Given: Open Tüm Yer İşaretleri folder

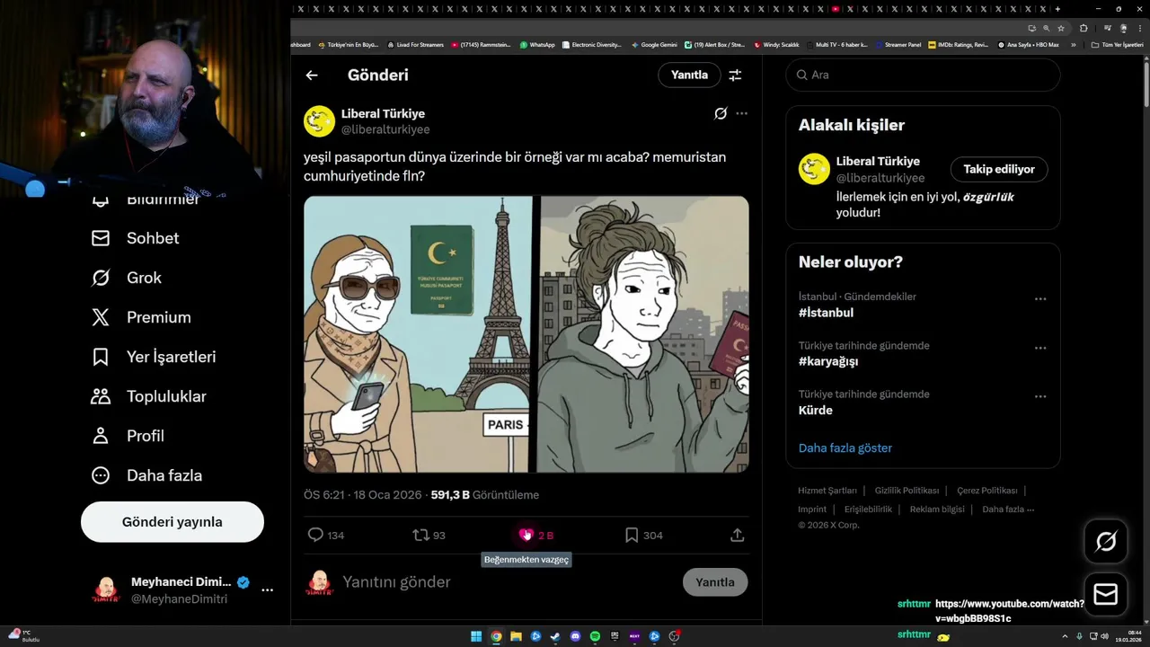Looking at the screenshot, I should coord(1117,45).
